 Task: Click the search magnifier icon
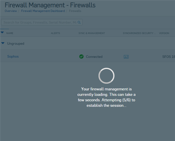[79, 22]
